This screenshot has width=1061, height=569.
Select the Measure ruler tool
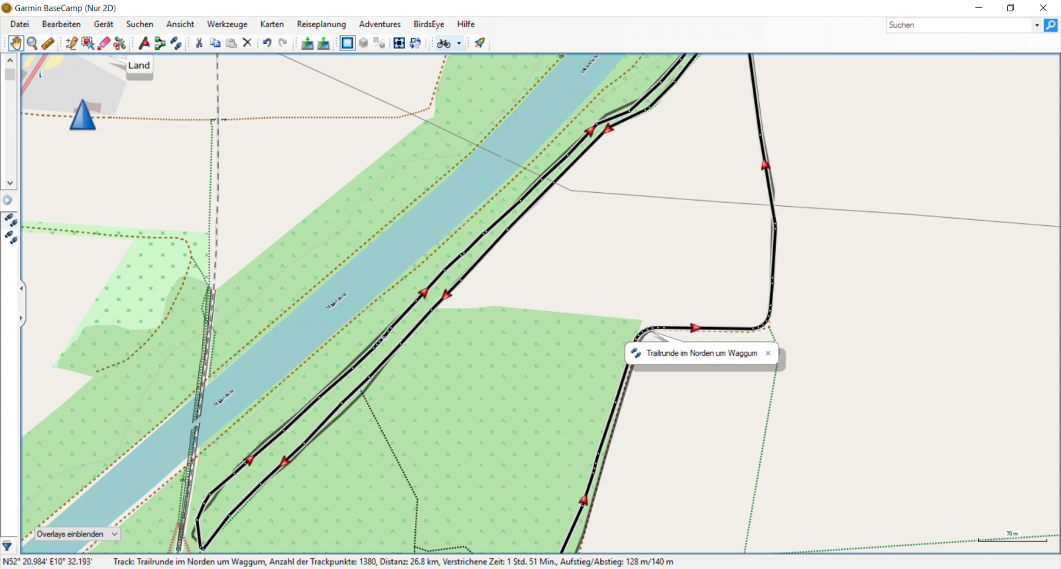(48, 43)
